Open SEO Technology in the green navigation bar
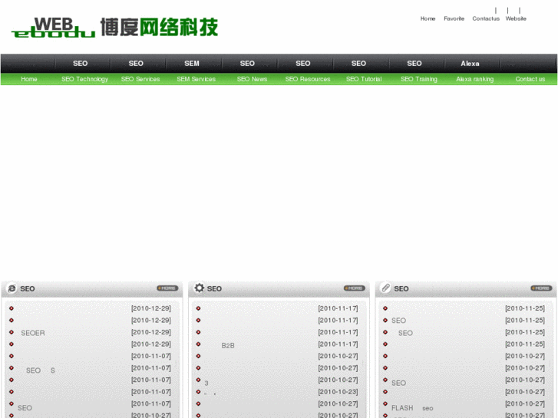558x418 pixels. [x=84, y=79]
